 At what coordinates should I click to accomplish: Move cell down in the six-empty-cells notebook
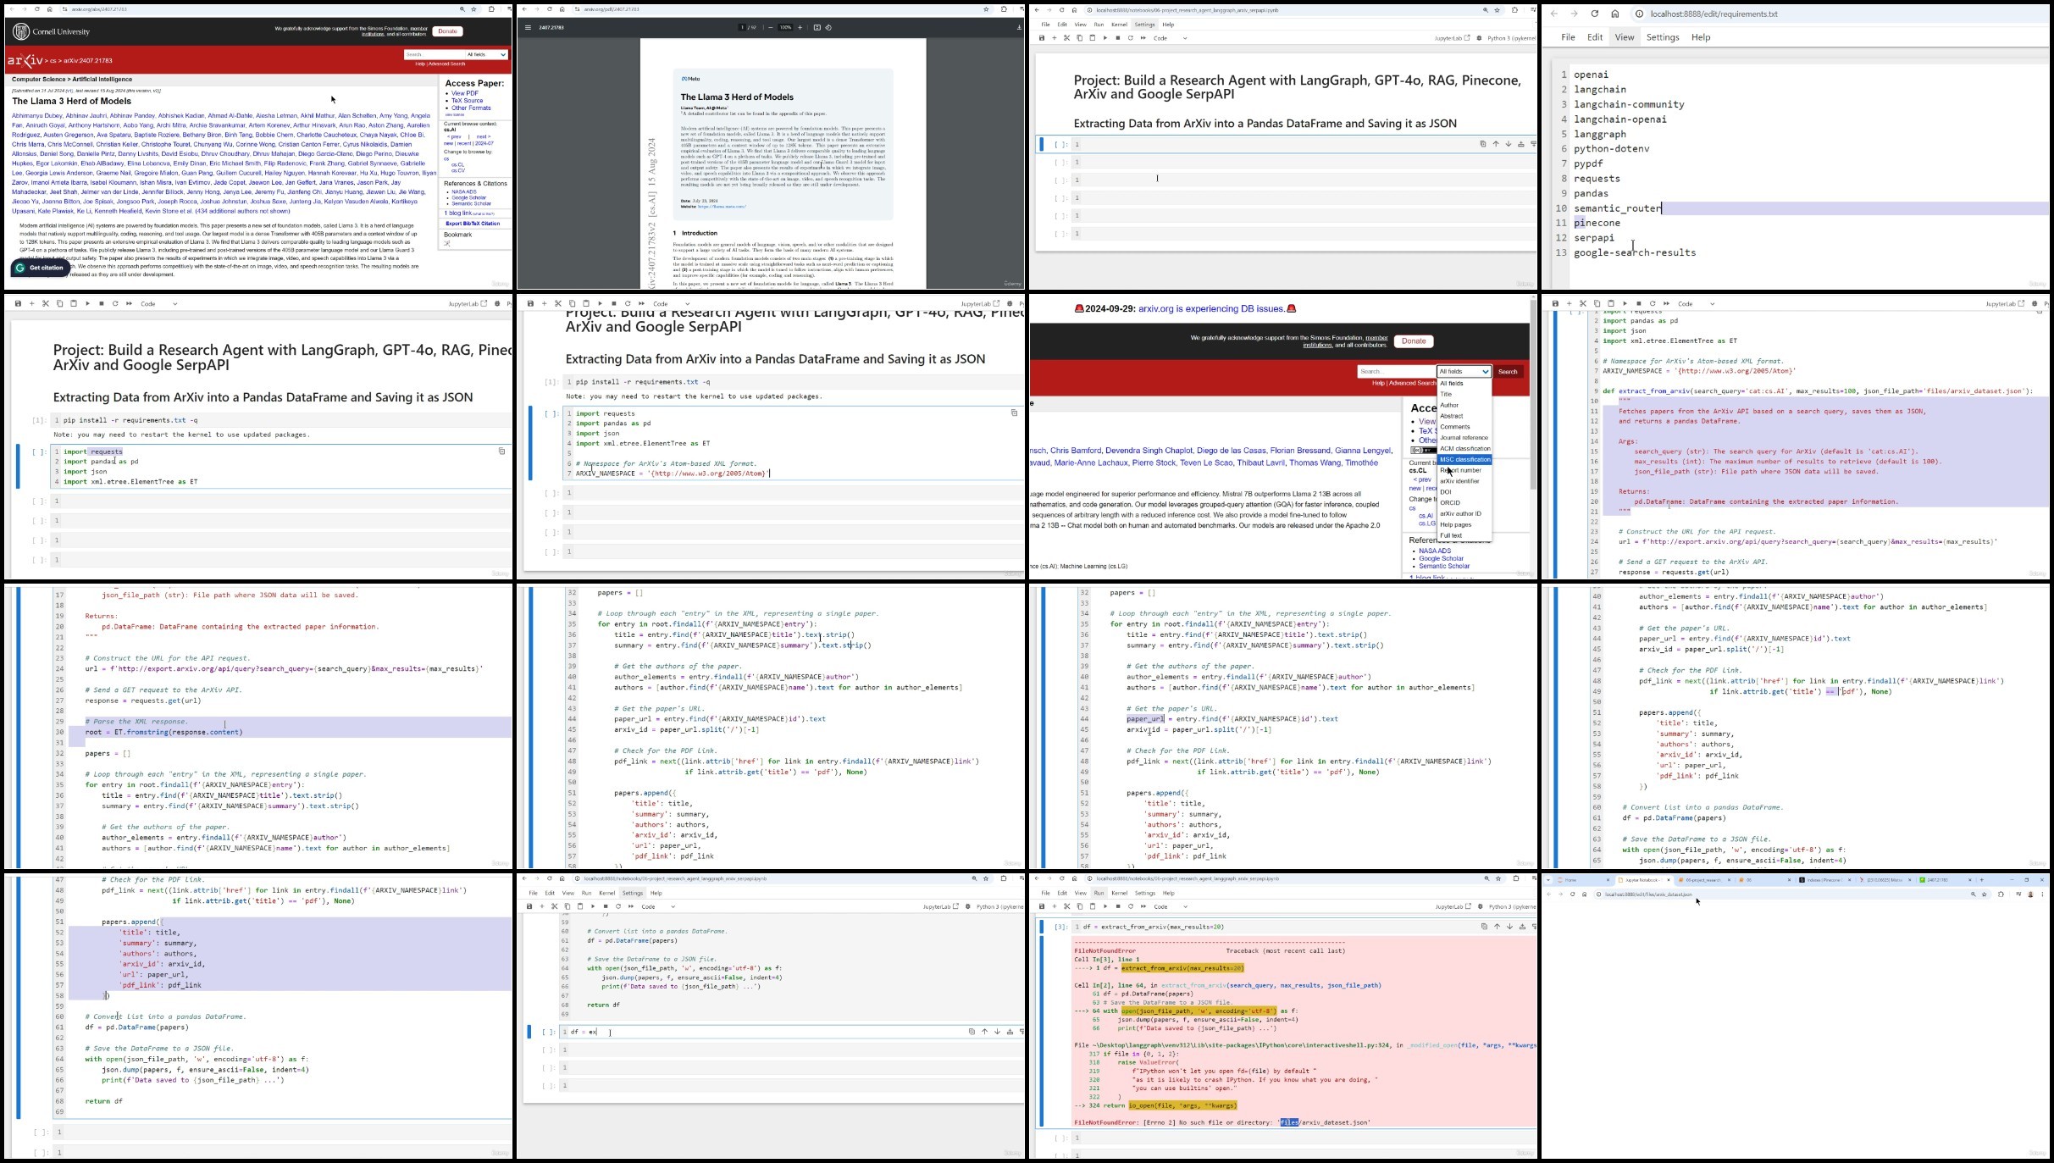pos(1509,144)
